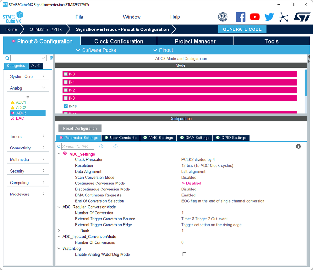Collapse the ADC_Injected_ConversionMode group
Screen dimensions: 313x270
click(59, 236)
